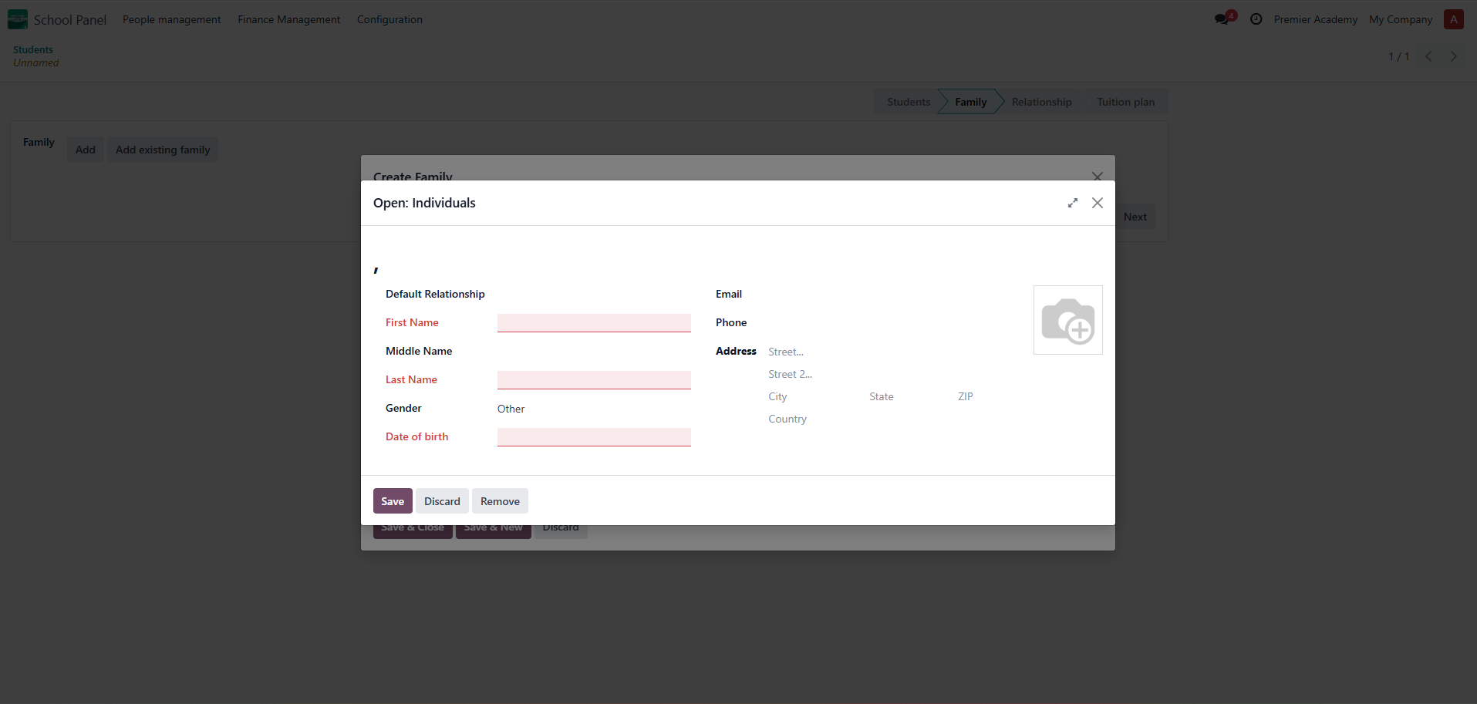Click the user avatar icon
This screenshot has height=704, width=1477.
click(1453, 19)
